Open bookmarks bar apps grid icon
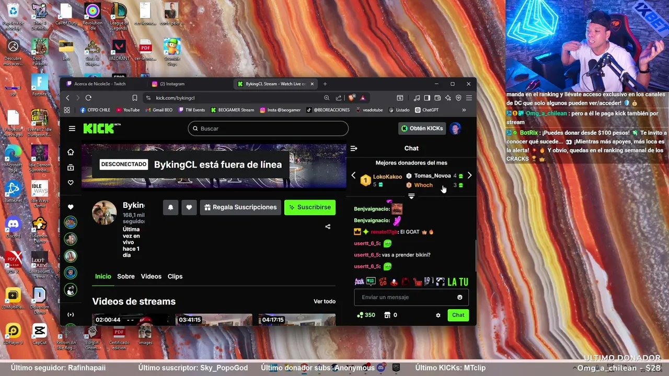669x376 pixels. tap(67, 110)
